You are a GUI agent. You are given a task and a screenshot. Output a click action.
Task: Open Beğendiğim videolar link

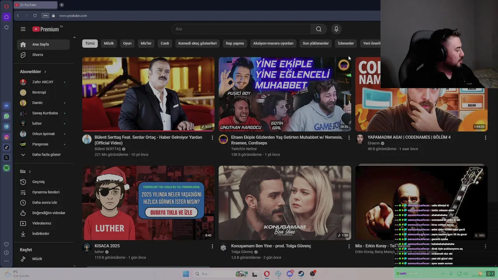tap(43, 213)
